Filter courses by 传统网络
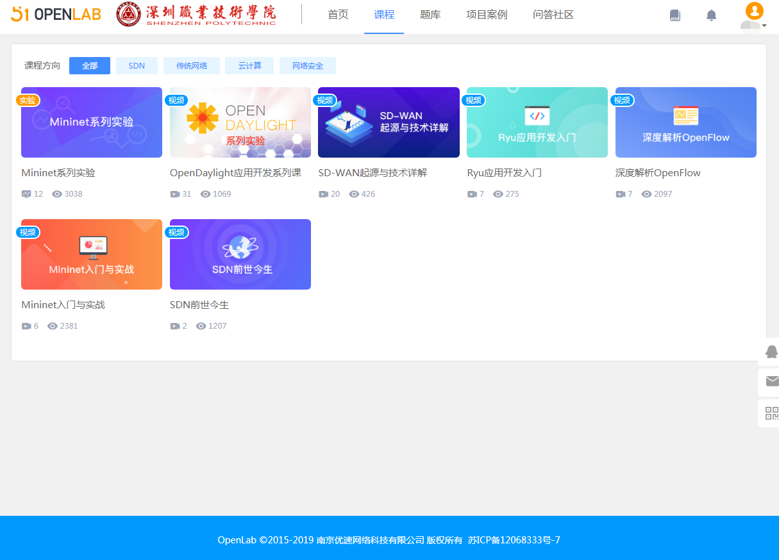 [x=192, y=66]
